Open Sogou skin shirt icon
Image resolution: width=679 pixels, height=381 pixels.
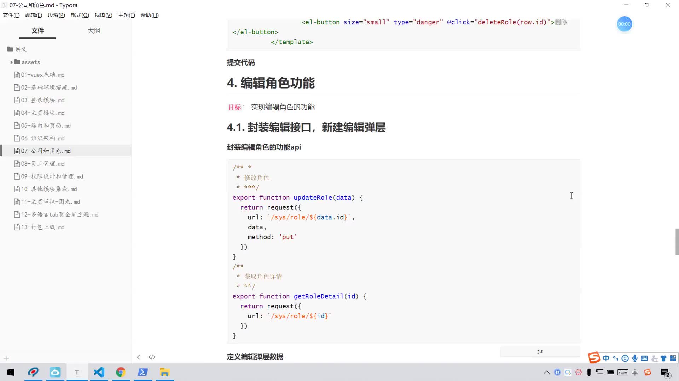[663, 358]
